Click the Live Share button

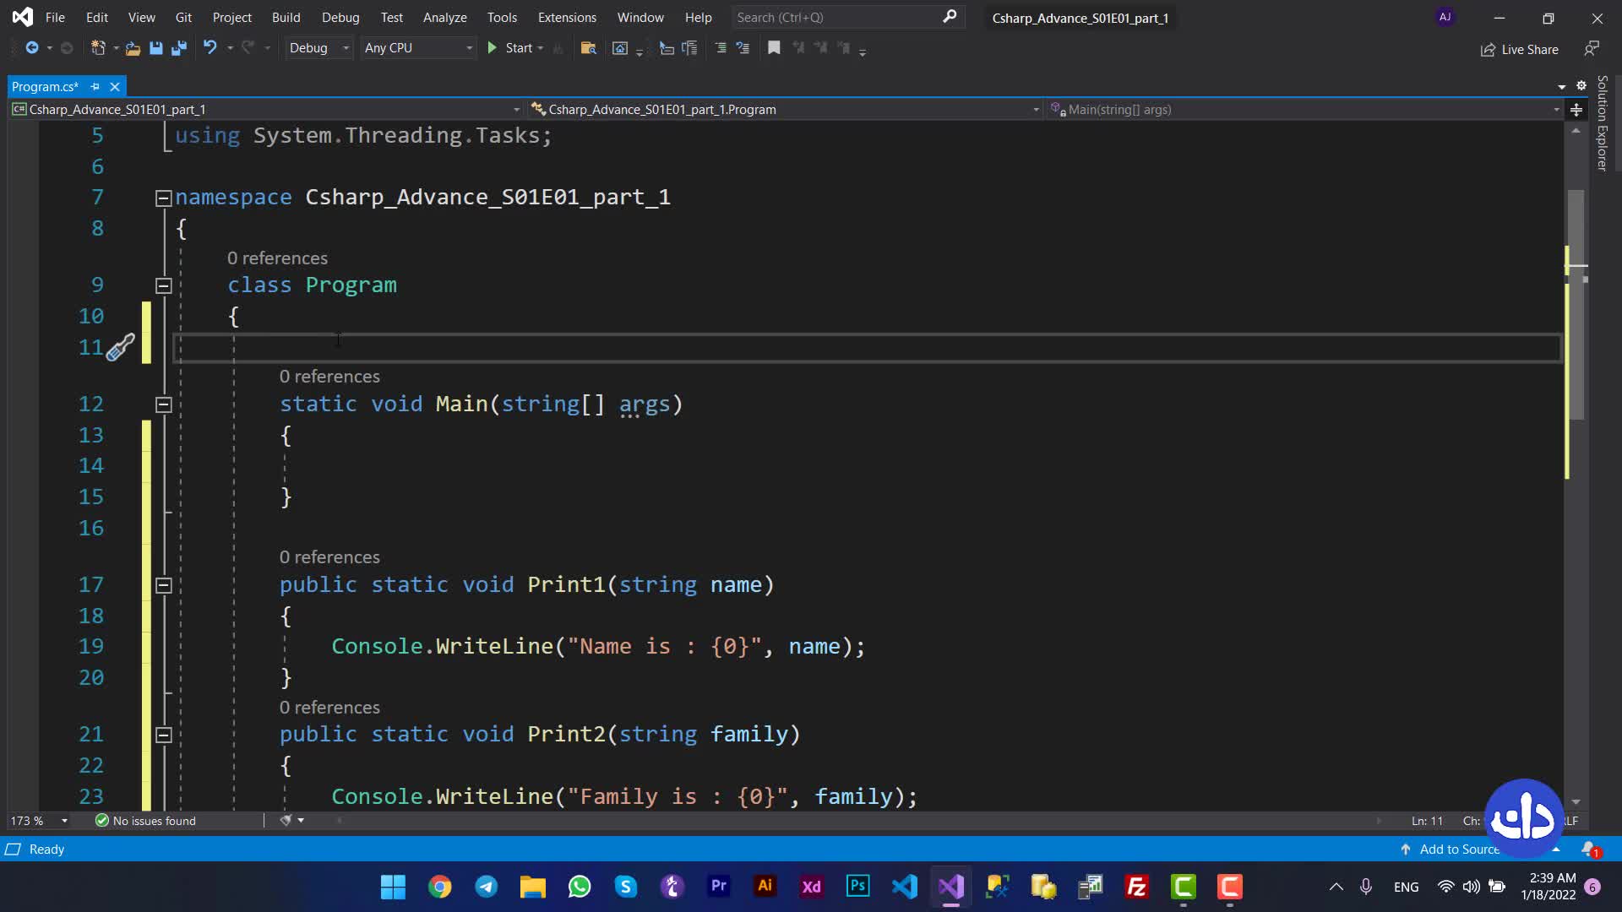pyautogui.click(x=1519, y=49)
